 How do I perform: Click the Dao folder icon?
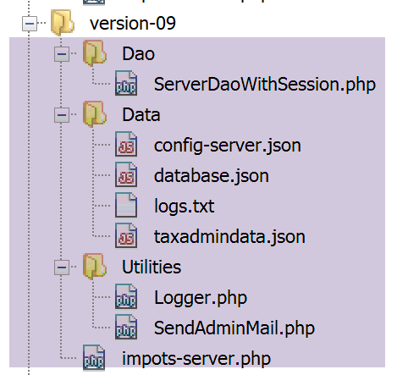[x=95, y=53]
